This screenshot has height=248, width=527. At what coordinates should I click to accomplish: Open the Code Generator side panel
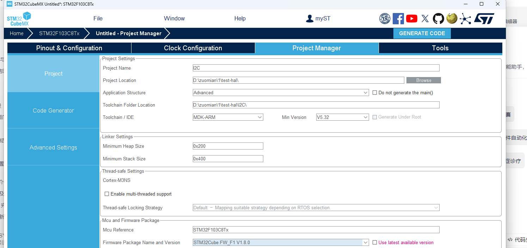click(x=53, y=111)
